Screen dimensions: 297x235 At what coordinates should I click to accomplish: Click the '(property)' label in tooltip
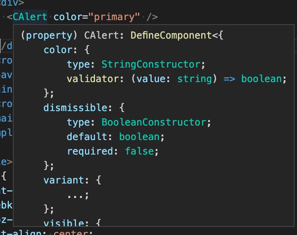[x=49, y=36]
